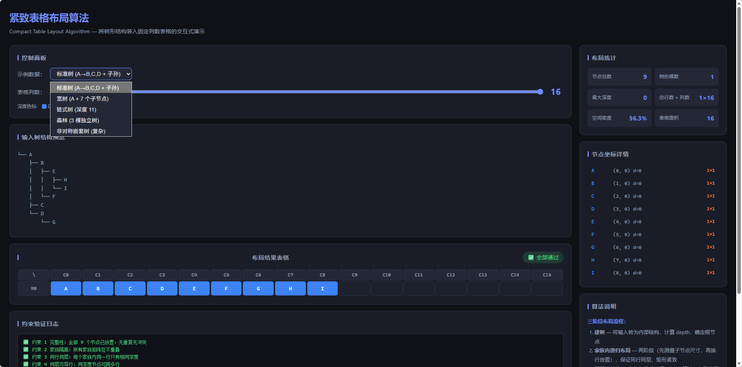Click the 表格列数 slider handle

540,92
